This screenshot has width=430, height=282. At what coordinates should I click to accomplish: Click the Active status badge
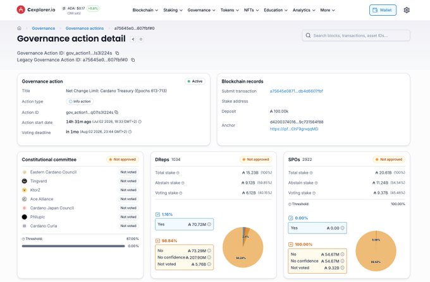195,81
